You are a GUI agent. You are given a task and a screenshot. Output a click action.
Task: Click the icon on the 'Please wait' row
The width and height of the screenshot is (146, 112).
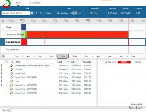pos(11,66)
